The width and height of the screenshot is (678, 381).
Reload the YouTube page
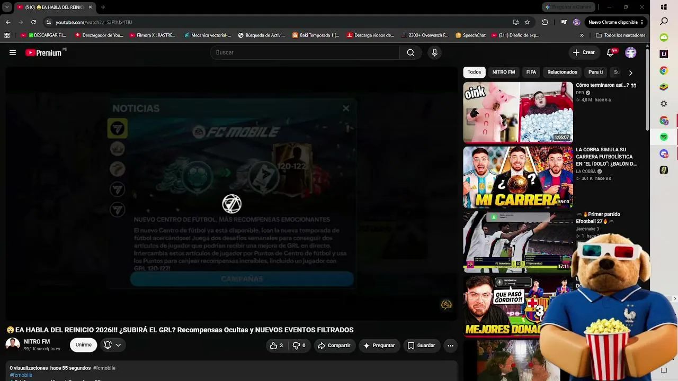click(x=33, y=22)
